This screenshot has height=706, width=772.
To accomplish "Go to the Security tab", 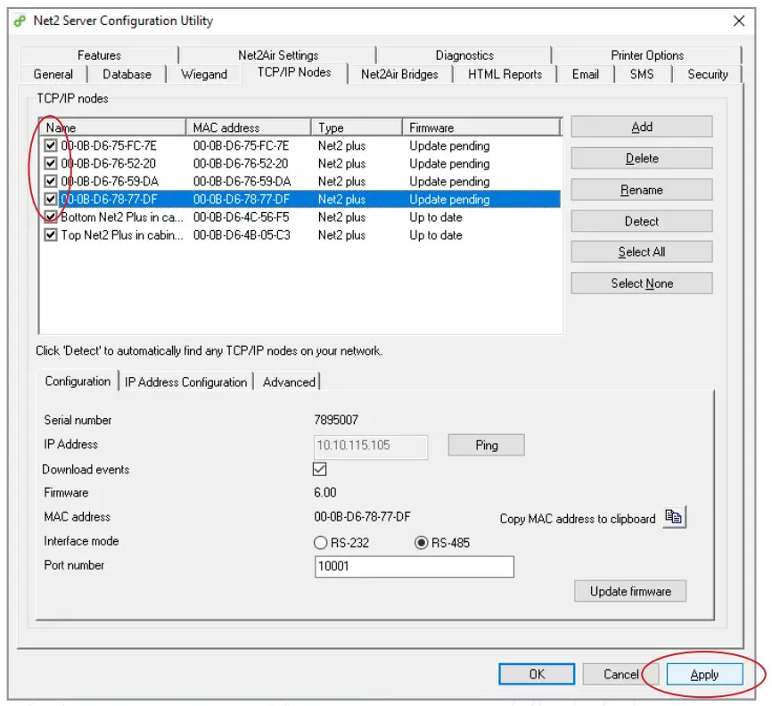I will pos(708,74).
